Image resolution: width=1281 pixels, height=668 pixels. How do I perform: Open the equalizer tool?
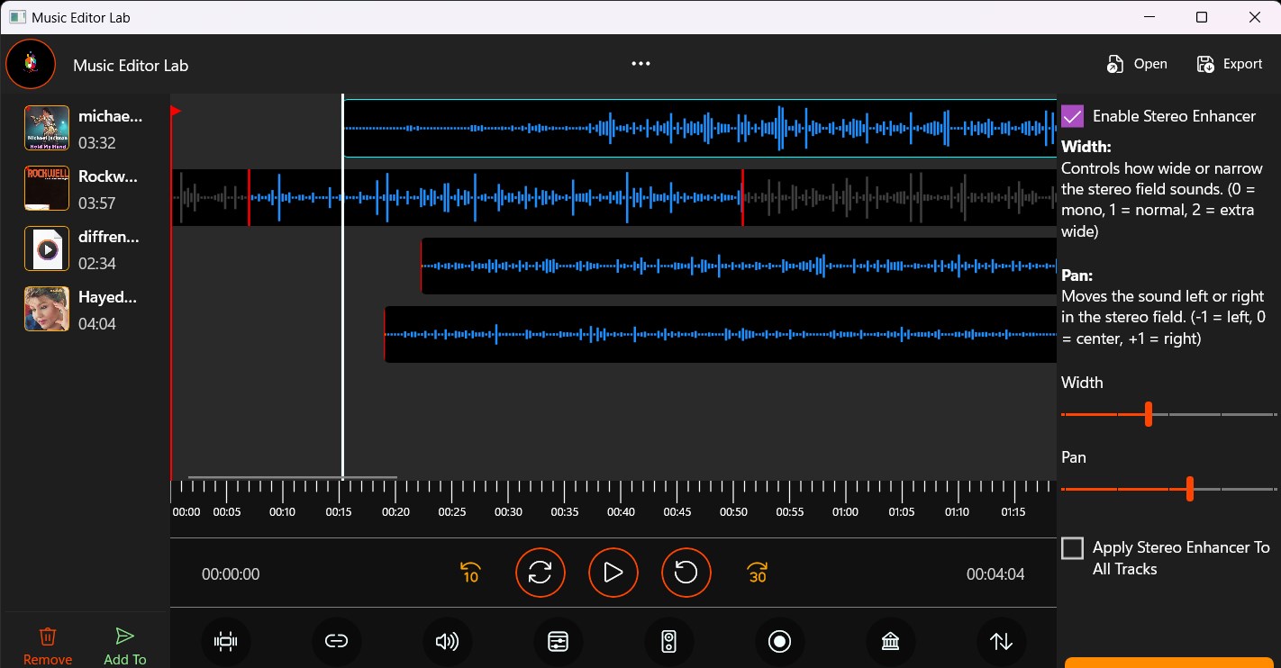point(558,641)
